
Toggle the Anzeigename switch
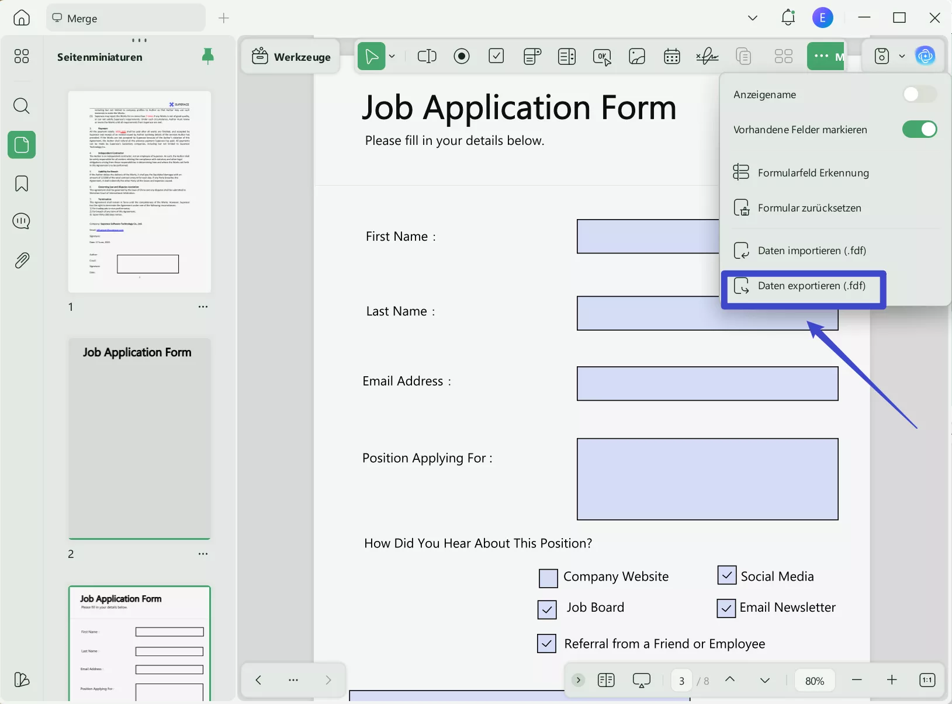coord(919,95)
